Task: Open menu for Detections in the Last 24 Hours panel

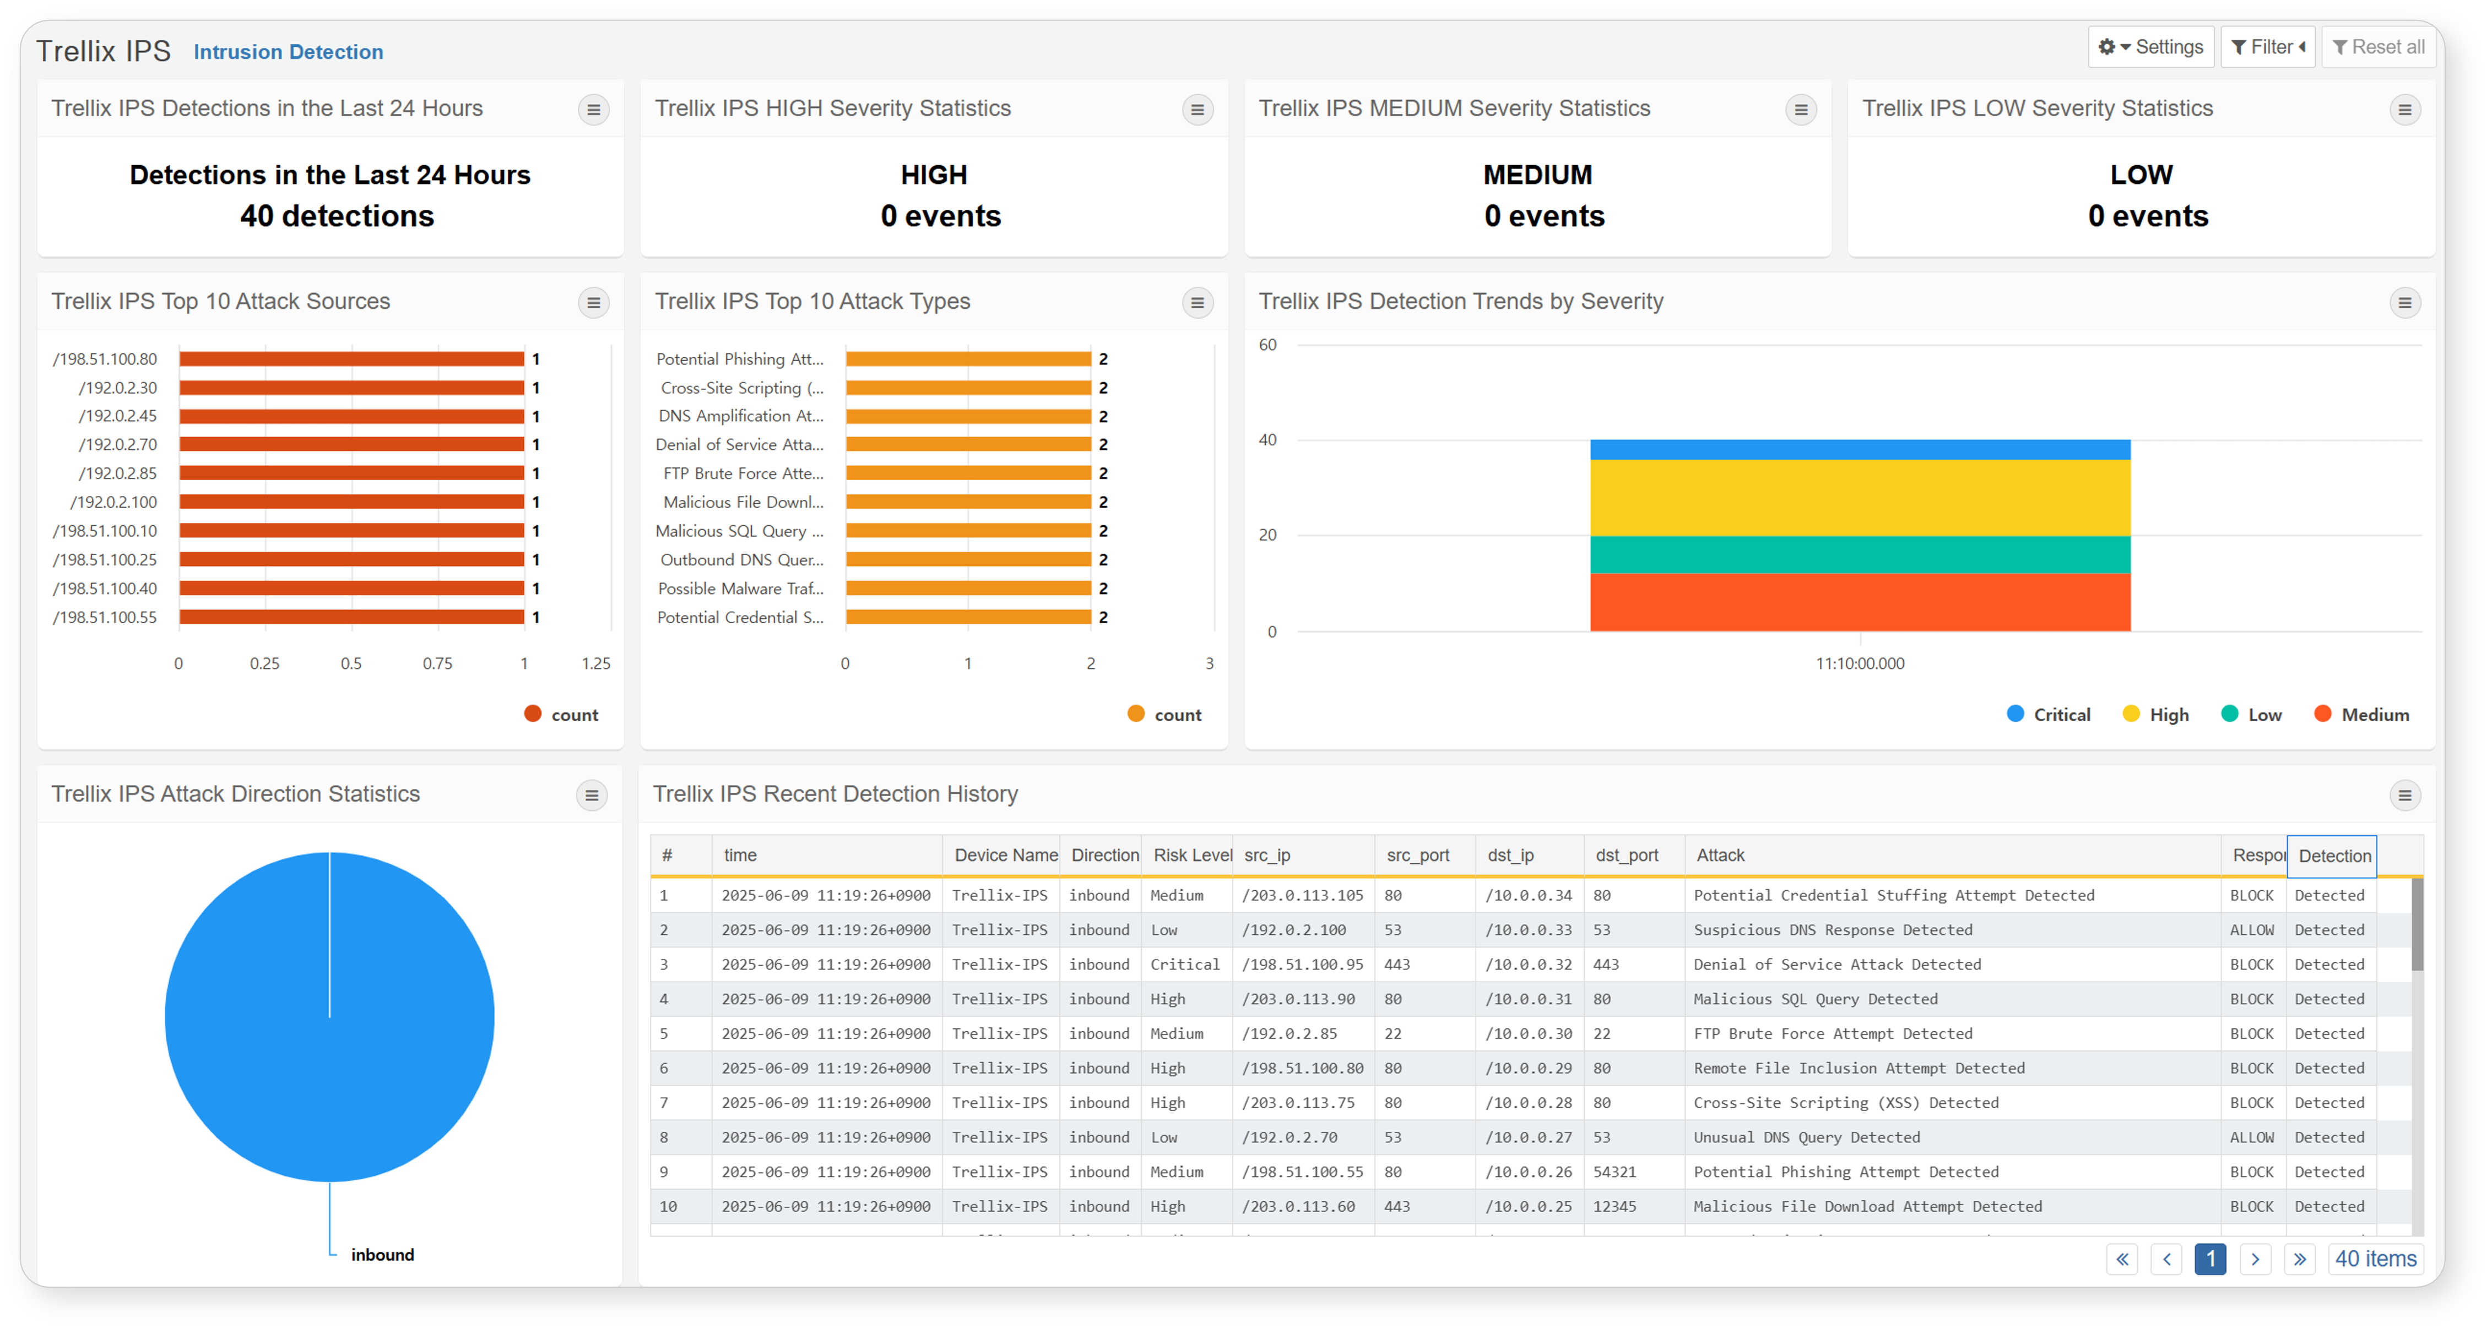Action: click(594, 110)
